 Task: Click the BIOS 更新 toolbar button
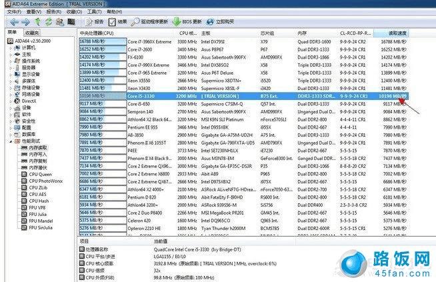tap(187, 22)
